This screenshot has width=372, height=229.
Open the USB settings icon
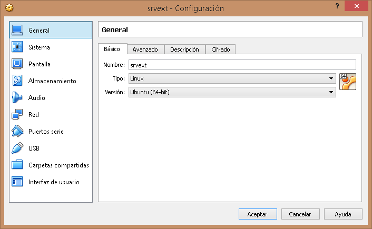(17, 148)
